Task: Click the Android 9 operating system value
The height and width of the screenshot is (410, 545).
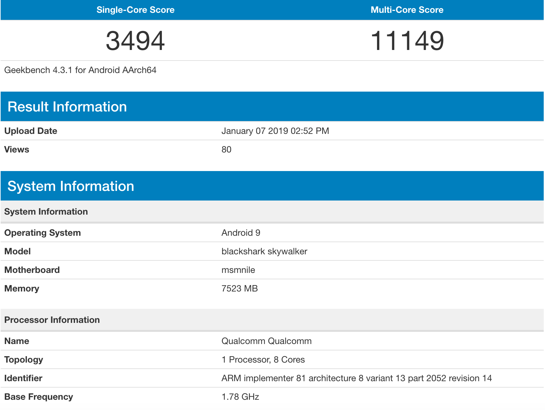Action: (x=241, y=233)
